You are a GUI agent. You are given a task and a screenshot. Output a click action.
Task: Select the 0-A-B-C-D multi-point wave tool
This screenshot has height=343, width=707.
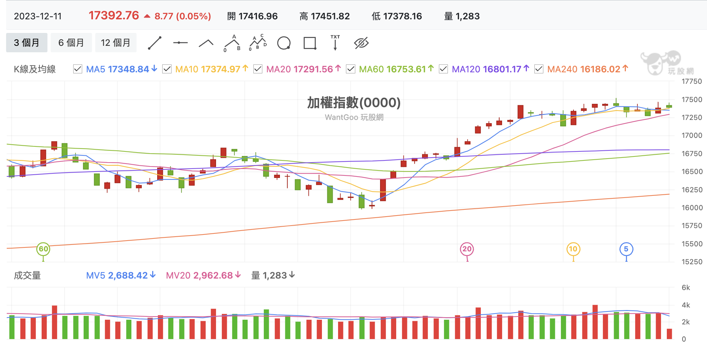(x=258, y=43)
